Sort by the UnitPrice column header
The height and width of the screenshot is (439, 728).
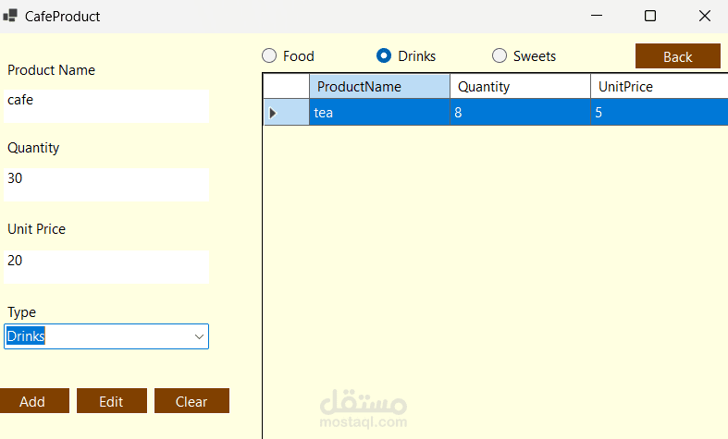coord(660,86)
